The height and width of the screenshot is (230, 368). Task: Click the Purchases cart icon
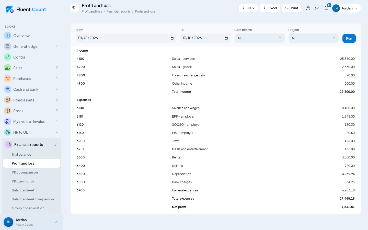8,78
